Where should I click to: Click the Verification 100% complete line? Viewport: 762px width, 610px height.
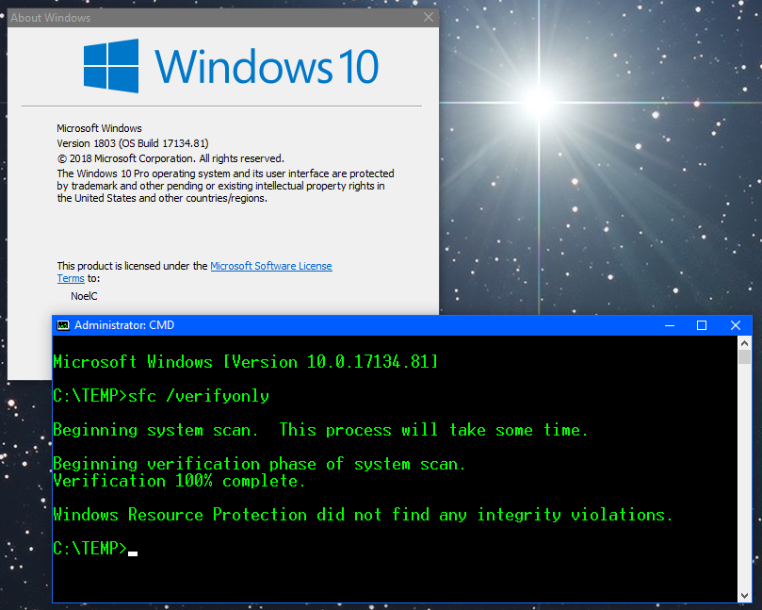(179, 481)
